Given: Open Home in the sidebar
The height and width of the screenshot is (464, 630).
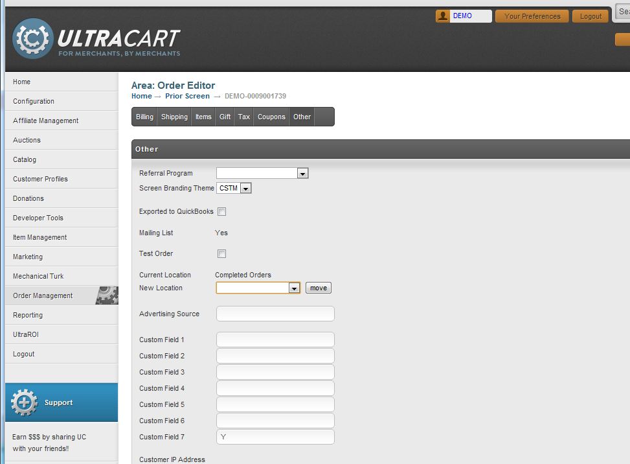Looking at the screenshot, I should 62,82.
